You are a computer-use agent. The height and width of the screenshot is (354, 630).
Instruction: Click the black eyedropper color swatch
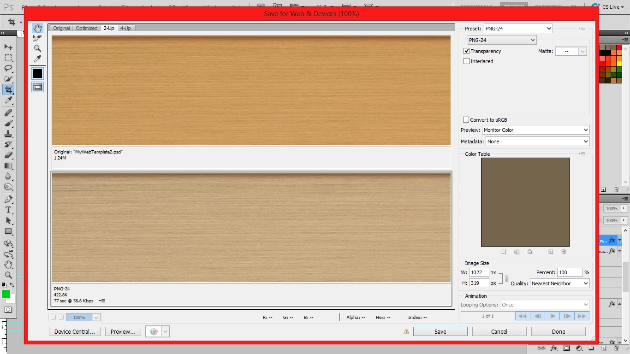click(x=37, y=73)
